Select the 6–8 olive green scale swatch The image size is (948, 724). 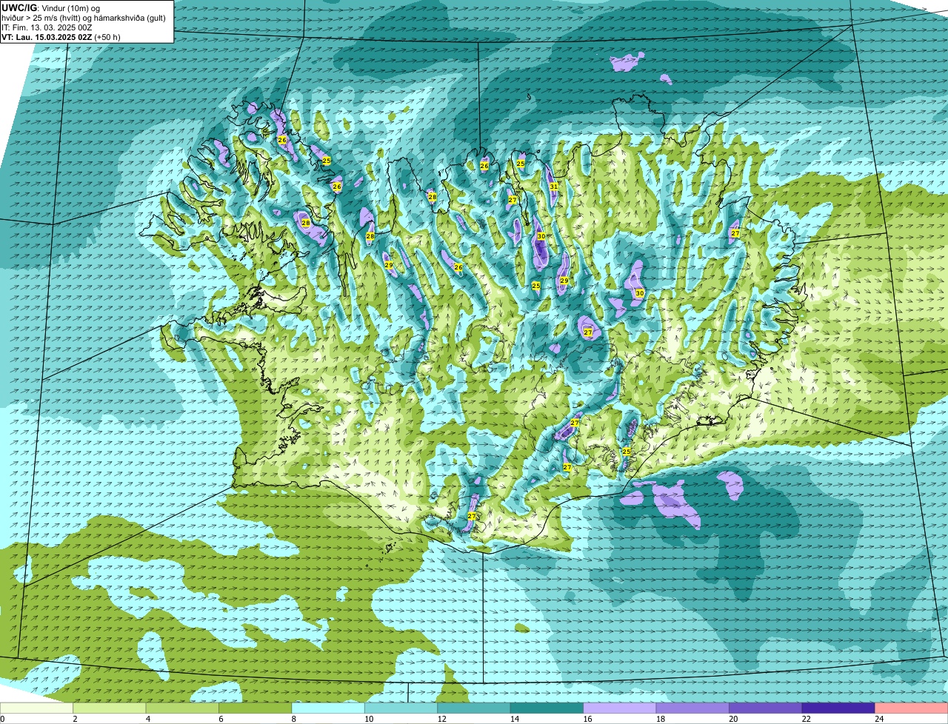(x=256, y=708)
